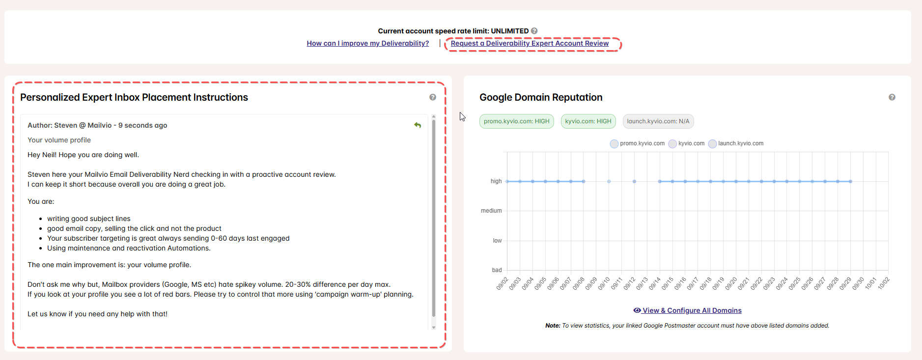The width and height of the screenshot is (922, 360).
Task: Click the 'The one main improvement is' sentence
Action: 110,265
